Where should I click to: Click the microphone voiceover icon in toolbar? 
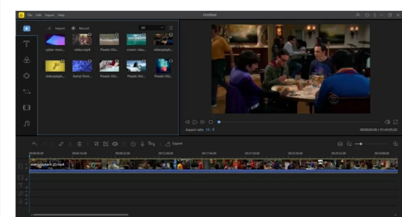point(142,144)
